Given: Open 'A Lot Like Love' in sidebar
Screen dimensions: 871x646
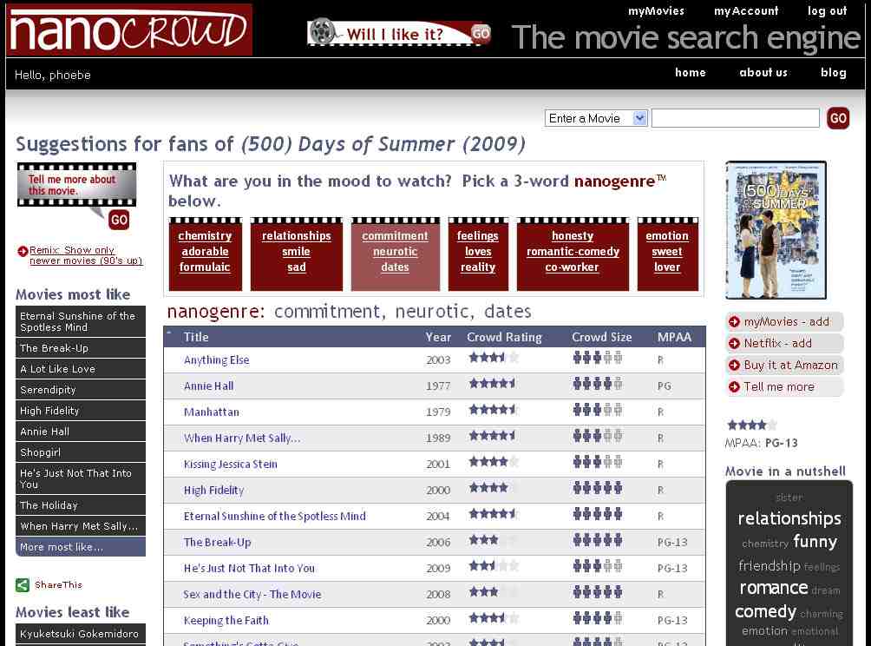Looking at the screenshot, I should (x=81, y=369).
